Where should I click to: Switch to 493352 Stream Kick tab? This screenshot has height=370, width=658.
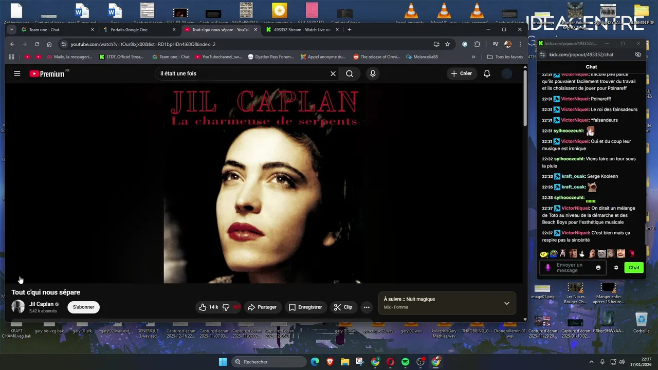click(303, 30)
